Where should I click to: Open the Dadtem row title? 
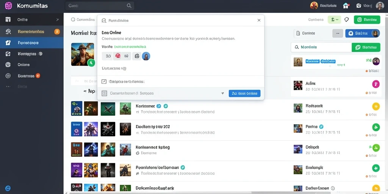pyautogui.click(x=153, y=127)
